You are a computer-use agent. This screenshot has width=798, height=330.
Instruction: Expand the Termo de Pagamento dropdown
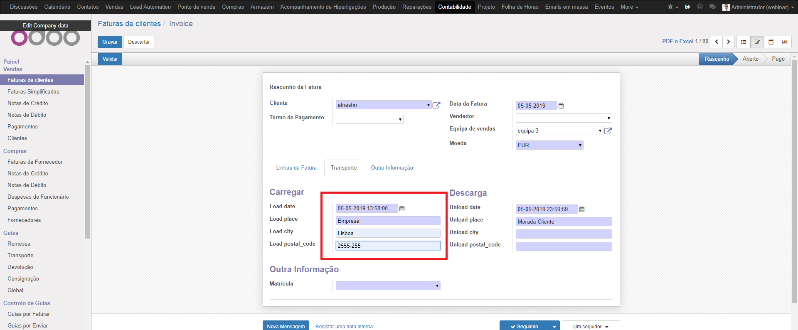400,120
